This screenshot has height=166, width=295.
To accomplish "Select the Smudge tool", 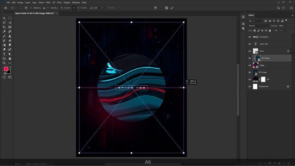I will [10, 45].
